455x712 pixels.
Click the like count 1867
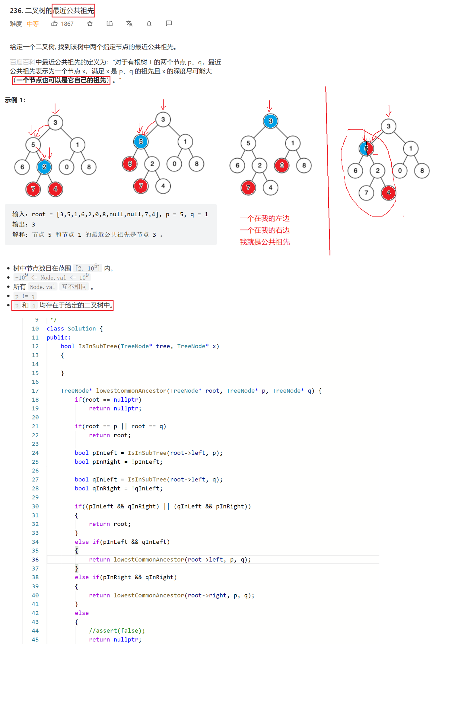tap(67, 24)
